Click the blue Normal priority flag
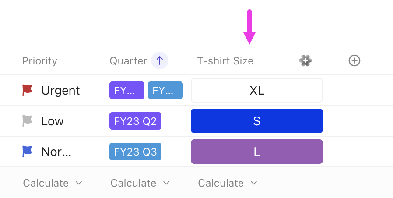 27,152
